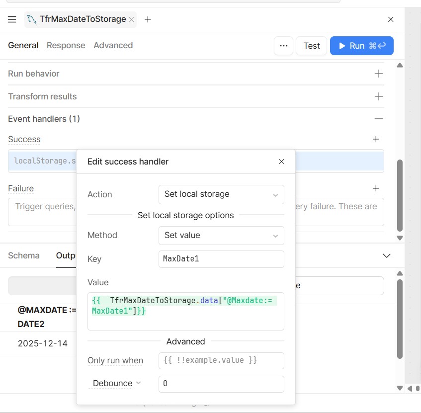Open the Method dropdown
Image resolution: width=421 pixels, height=413 pixels.
click(221, 236)
